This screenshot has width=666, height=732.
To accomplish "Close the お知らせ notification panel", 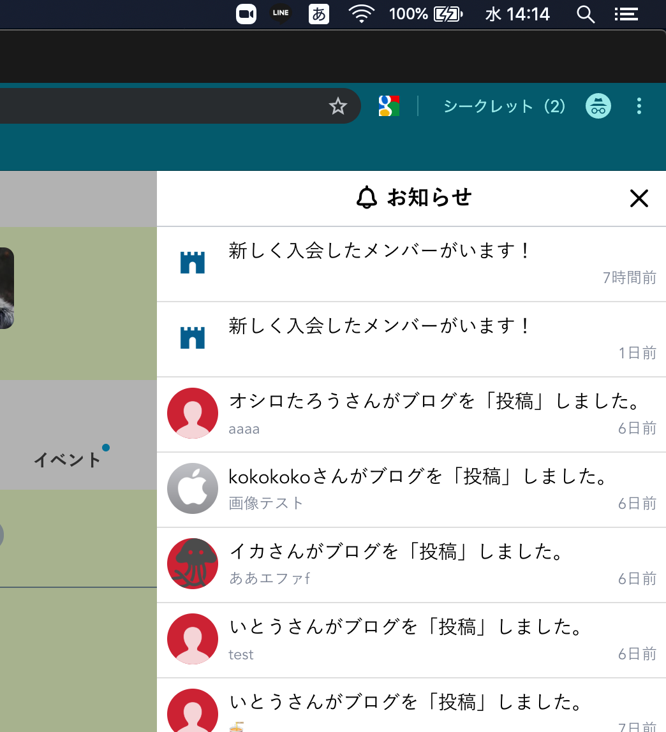I will (x=639, y=198).
